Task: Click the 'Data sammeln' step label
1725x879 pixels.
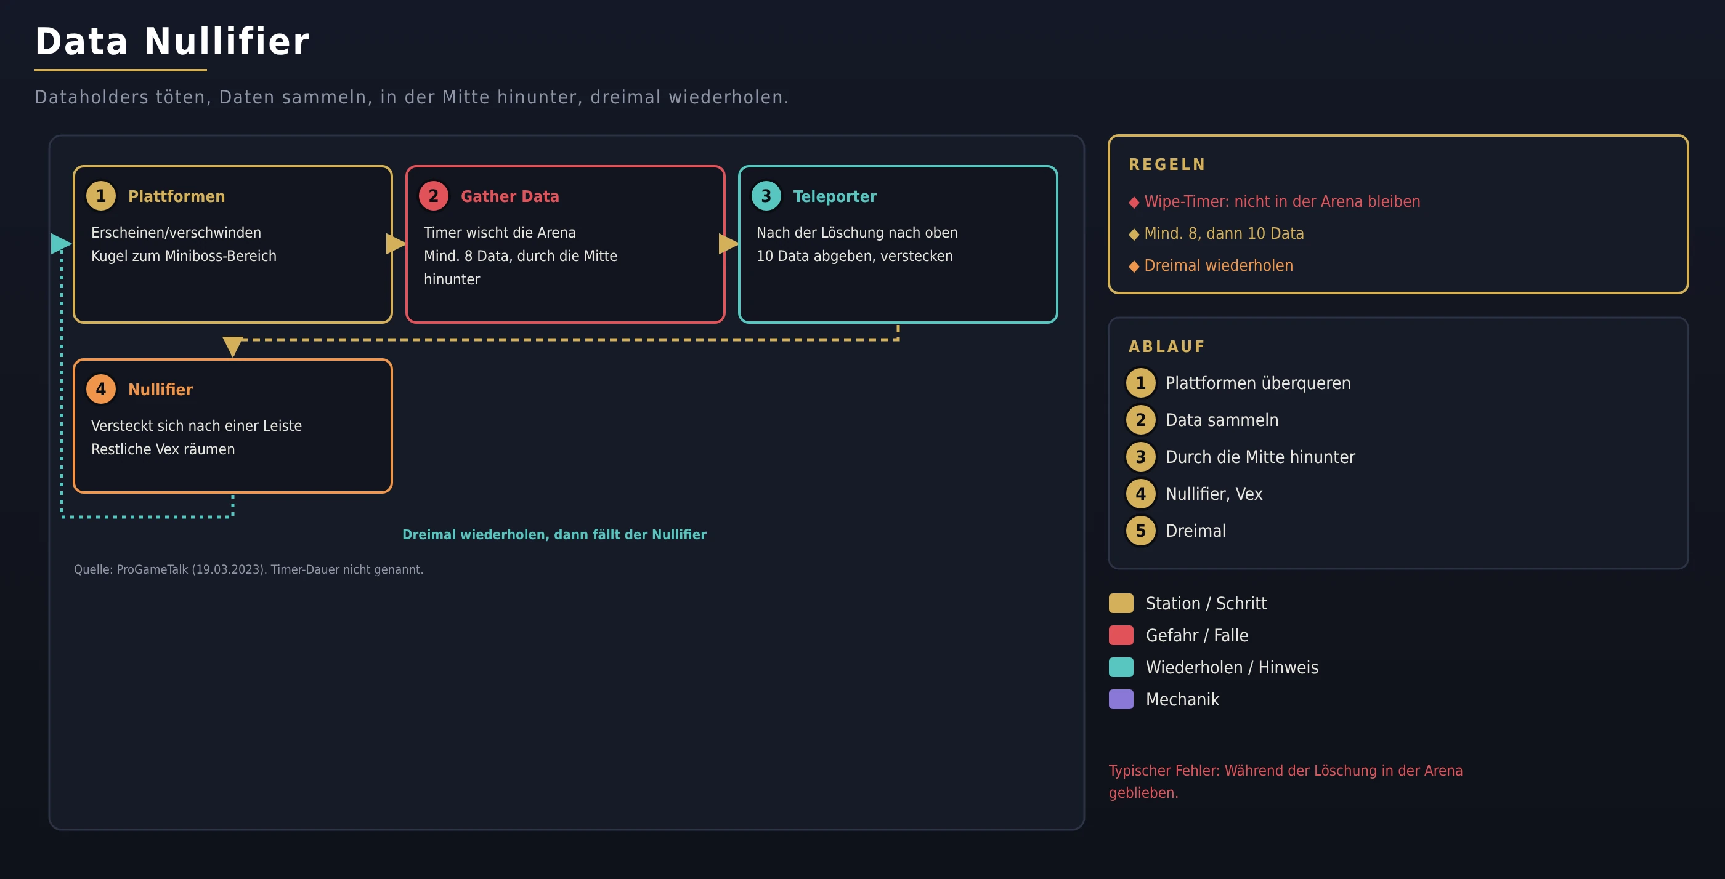Action: (x=1222, y=420)
